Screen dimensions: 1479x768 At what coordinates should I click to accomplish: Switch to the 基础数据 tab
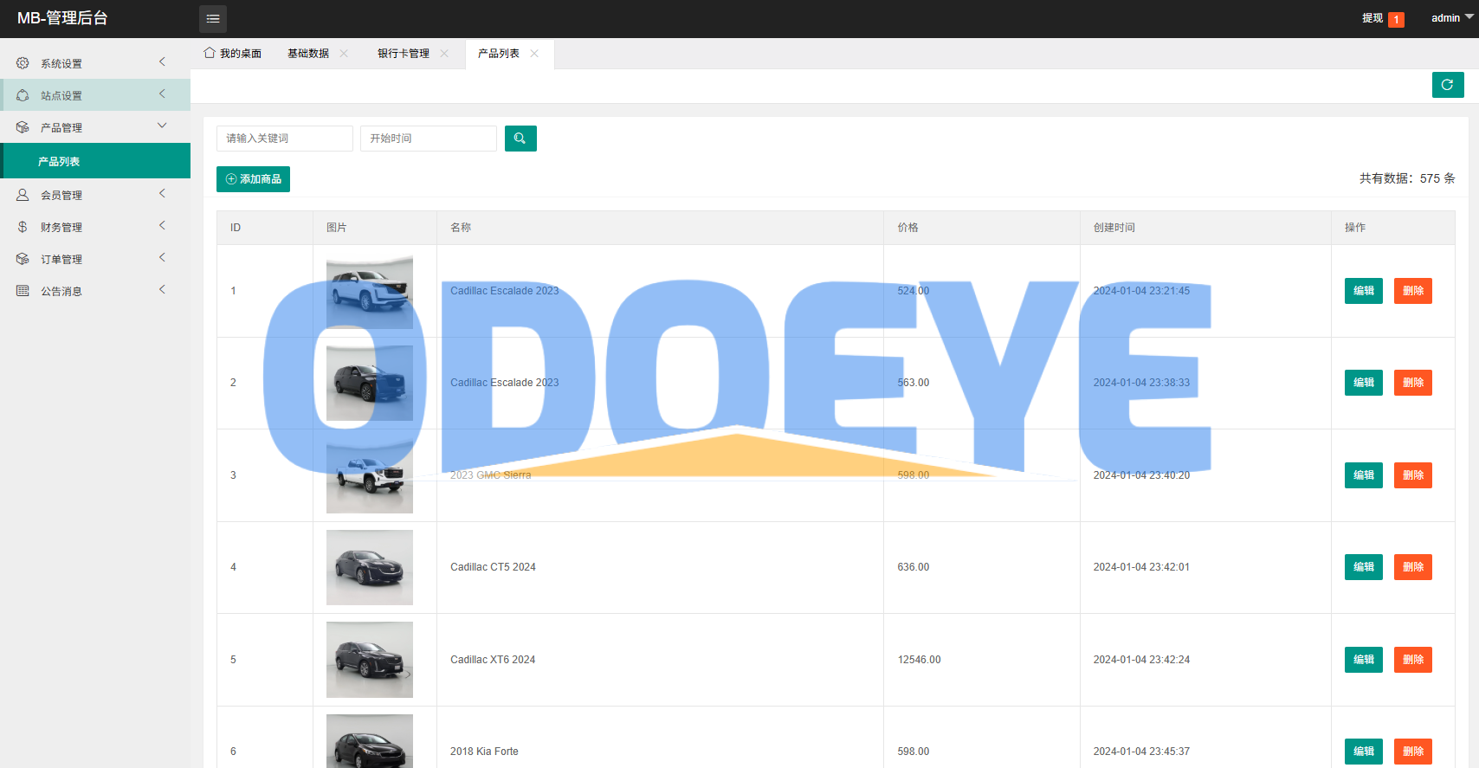(x=308, y=54)
